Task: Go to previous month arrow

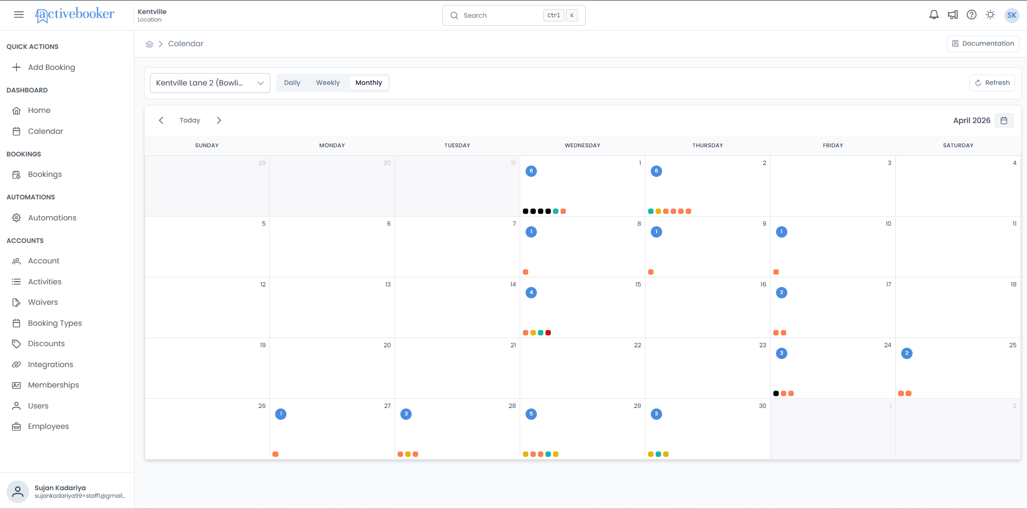Action: (x=161, y=120)
